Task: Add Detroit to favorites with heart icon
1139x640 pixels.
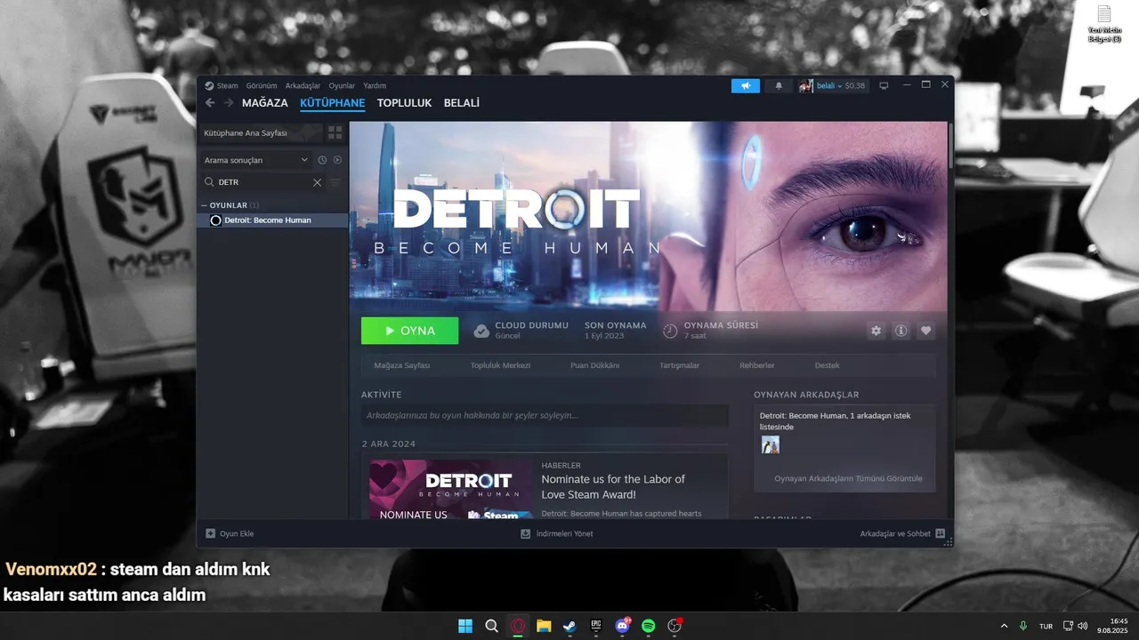Action: (x=926, y=331)
